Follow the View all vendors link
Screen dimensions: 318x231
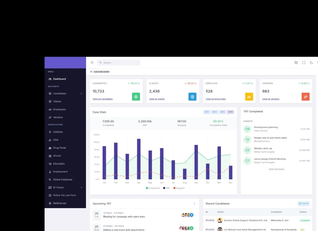click(271, 99)
